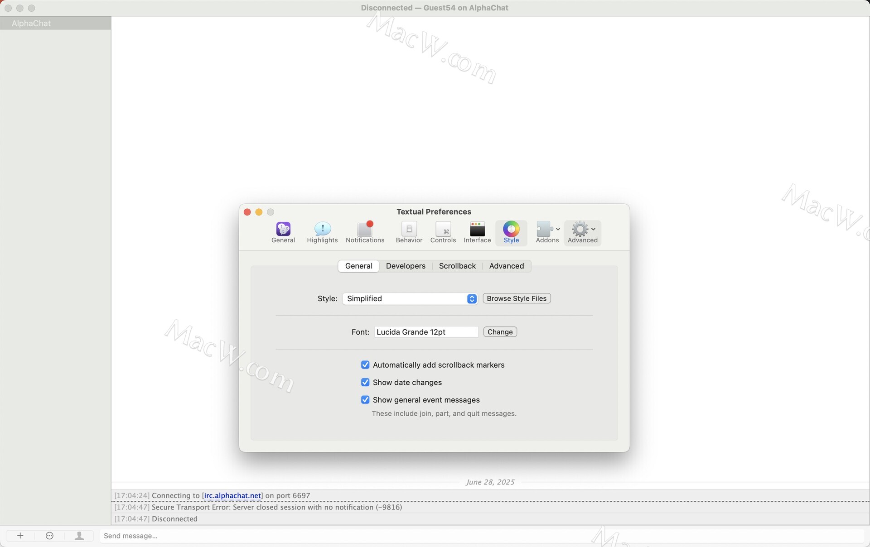The image size is (870, 547).
Task: Open the Behavior preferences pane
Action: 409,233
